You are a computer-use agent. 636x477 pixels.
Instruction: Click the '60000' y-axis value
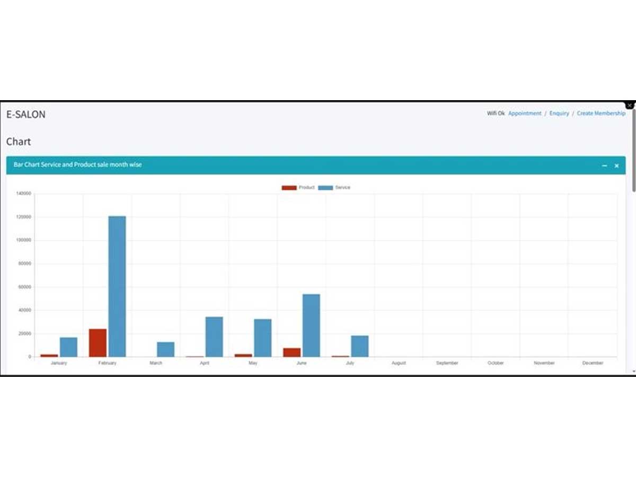[25, 287]
